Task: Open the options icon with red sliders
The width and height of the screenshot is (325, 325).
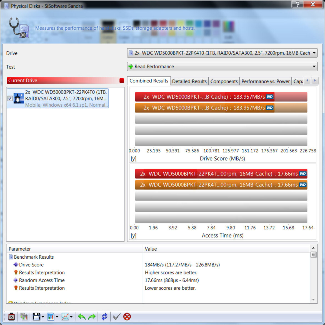Action: tap(11, 316)
